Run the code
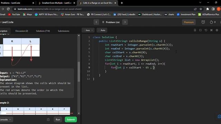Viewport: 221px width, 124px height. (x=58, y=120)
